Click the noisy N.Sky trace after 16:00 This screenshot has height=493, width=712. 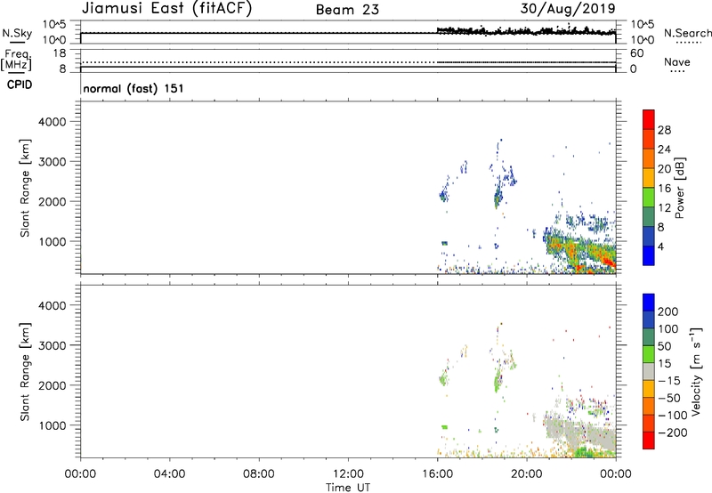(526, 31)
